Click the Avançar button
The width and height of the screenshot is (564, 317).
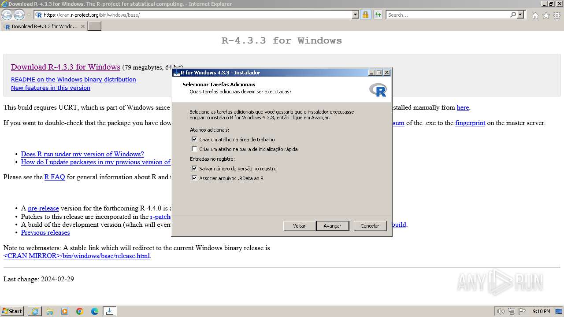click(332, 226)
